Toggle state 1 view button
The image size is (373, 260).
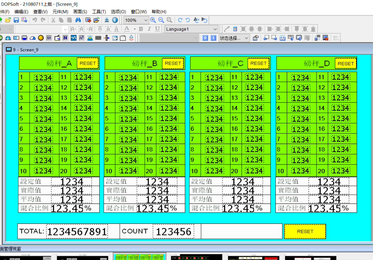[x=213, y=38]
